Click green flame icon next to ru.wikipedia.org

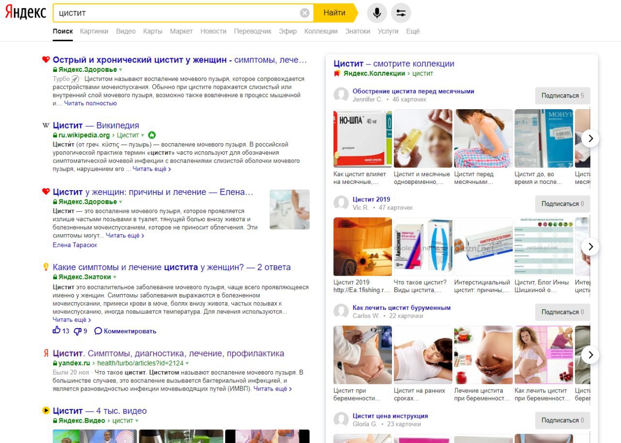tap(152, 135)
